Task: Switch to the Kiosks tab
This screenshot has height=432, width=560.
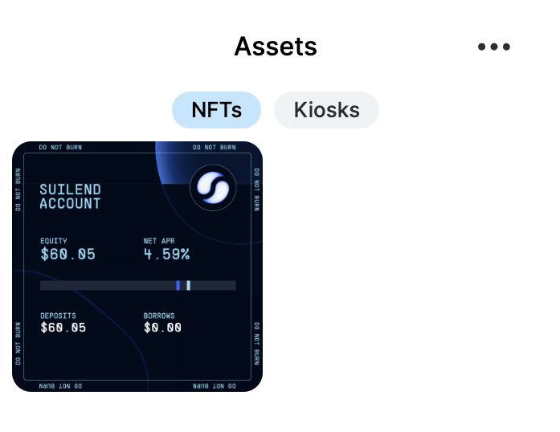Action: (x=326, y=110)
